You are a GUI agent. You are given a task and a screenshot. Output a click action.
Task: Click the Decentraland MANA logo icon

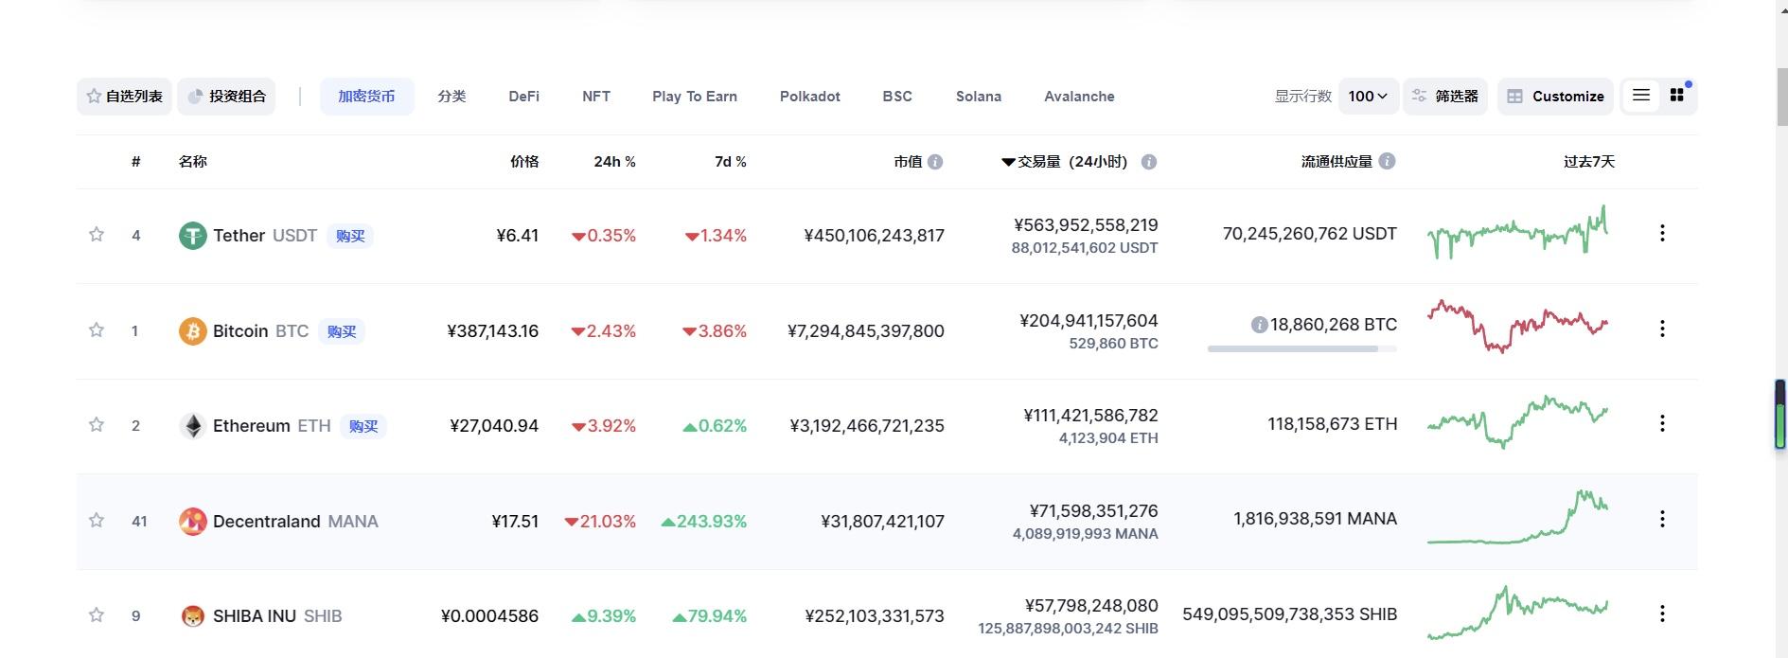(192, 522)
